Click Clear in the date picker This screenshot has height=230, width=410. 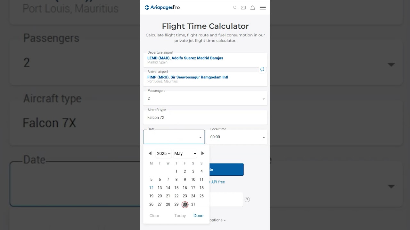[x=154, y=216]
